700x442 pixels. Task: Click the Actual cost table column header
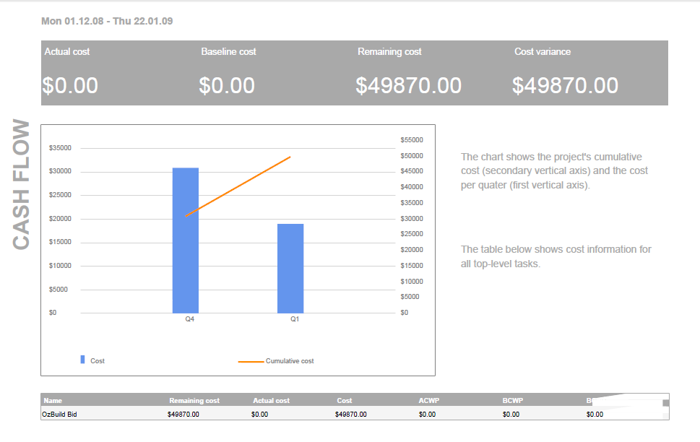click(271, 400)
